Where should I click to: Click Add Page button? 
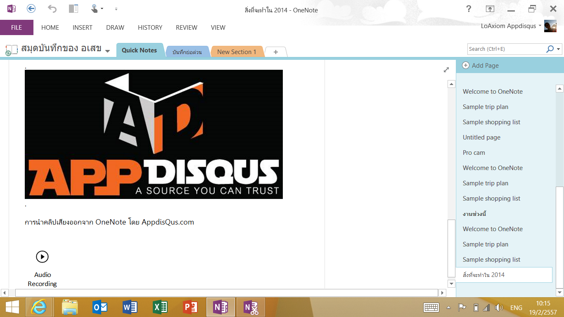click(x=481, y=65)
